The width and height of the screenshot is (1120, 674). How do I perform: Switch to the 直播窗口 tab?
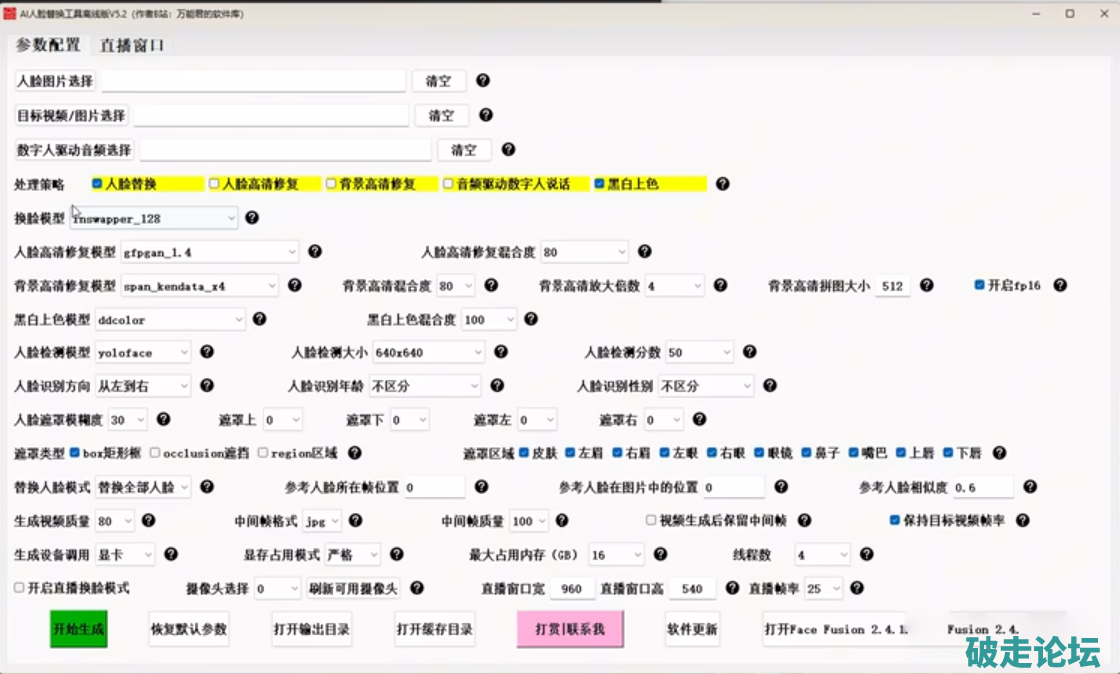coord(132,45)
